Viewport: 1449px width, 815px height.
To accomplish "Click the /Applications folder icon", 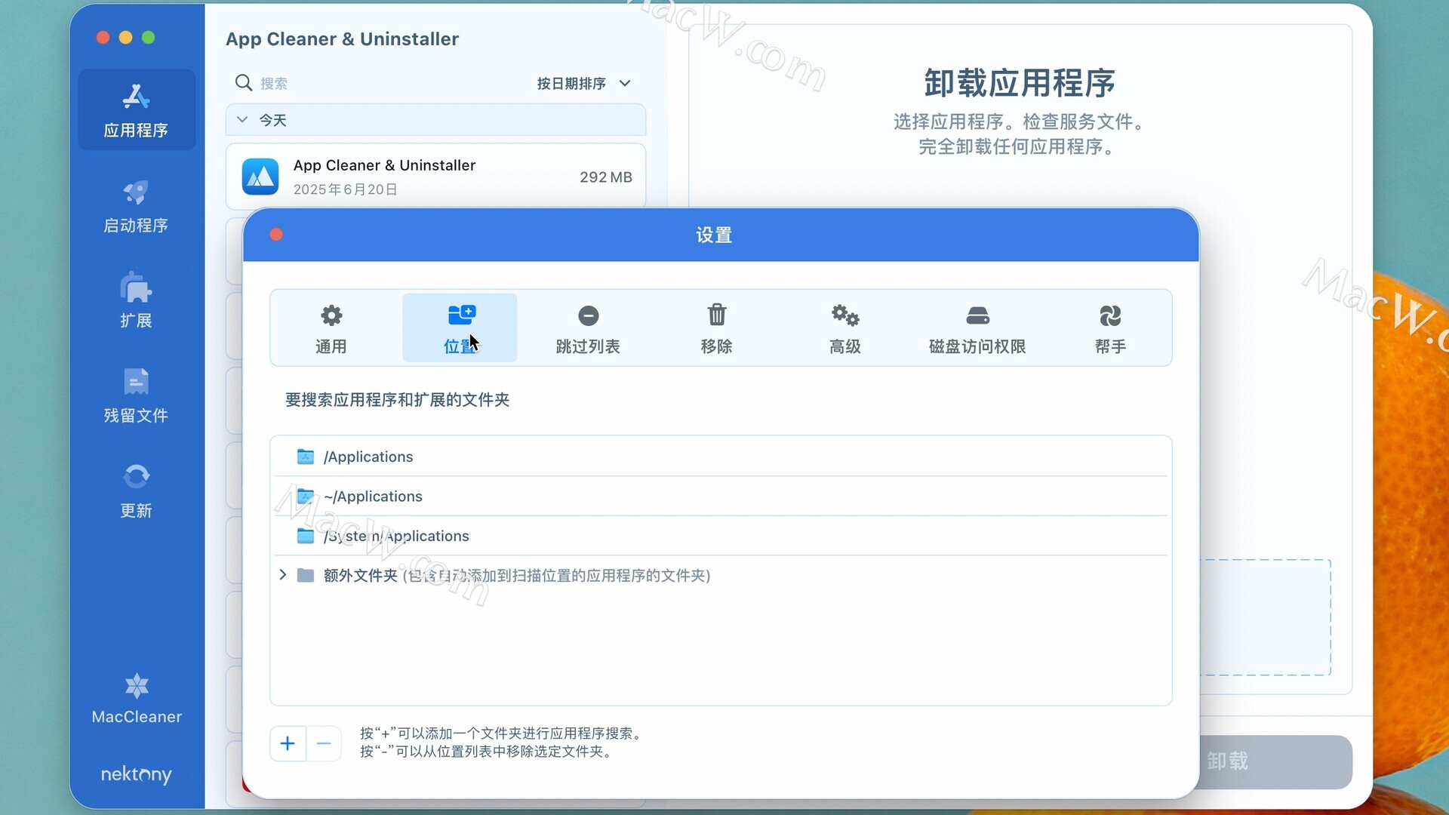I will [306, 457].
